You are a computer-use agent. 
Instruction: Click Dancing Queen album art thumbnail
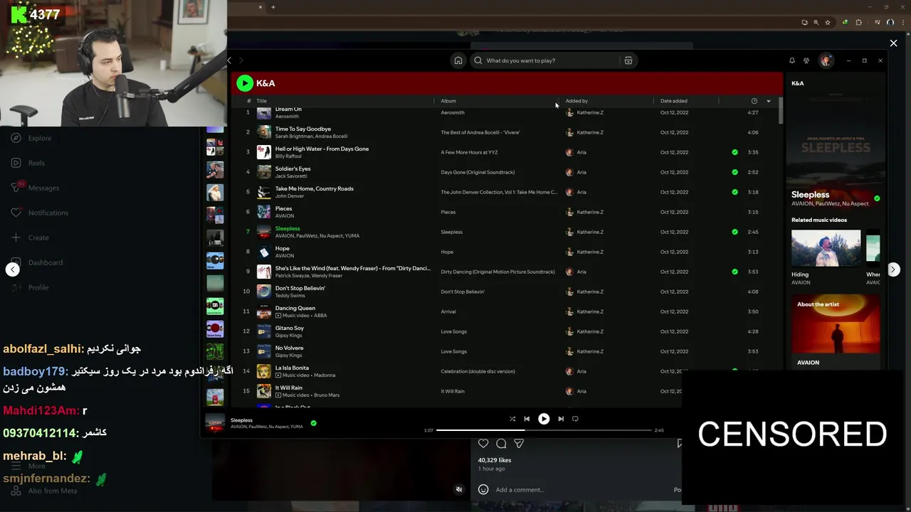264,311
